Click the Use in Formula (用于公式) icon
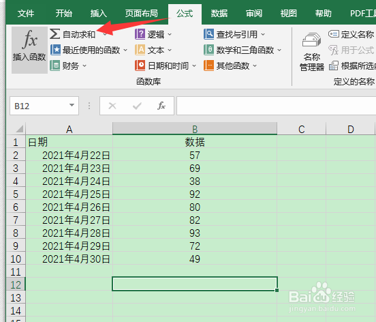The height and width of the screenshot is (322, 376). coord(334,50)
